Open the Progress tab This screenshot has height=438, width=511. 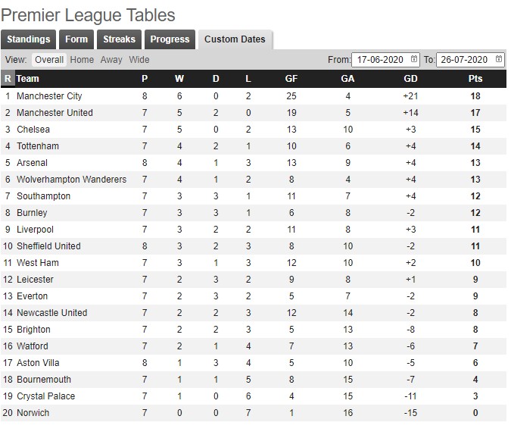tap(170, 39)
